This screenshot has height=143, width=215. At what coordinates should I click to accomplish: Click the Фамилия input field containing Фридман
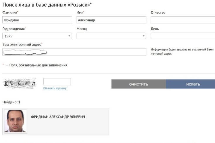37,20
